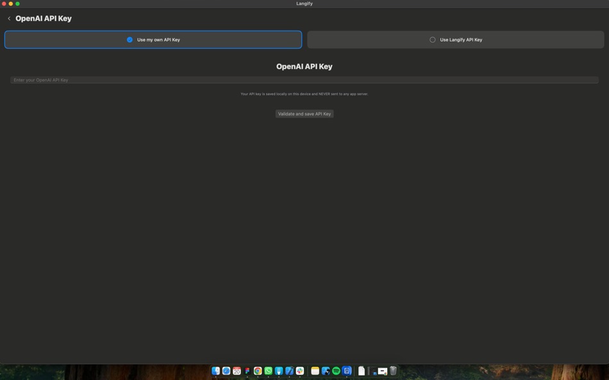Image resolution: width=609 pixels, height=380 pixels.
Task: Click the 'Your API key is saved locally' notice
Action: point(304,94)
